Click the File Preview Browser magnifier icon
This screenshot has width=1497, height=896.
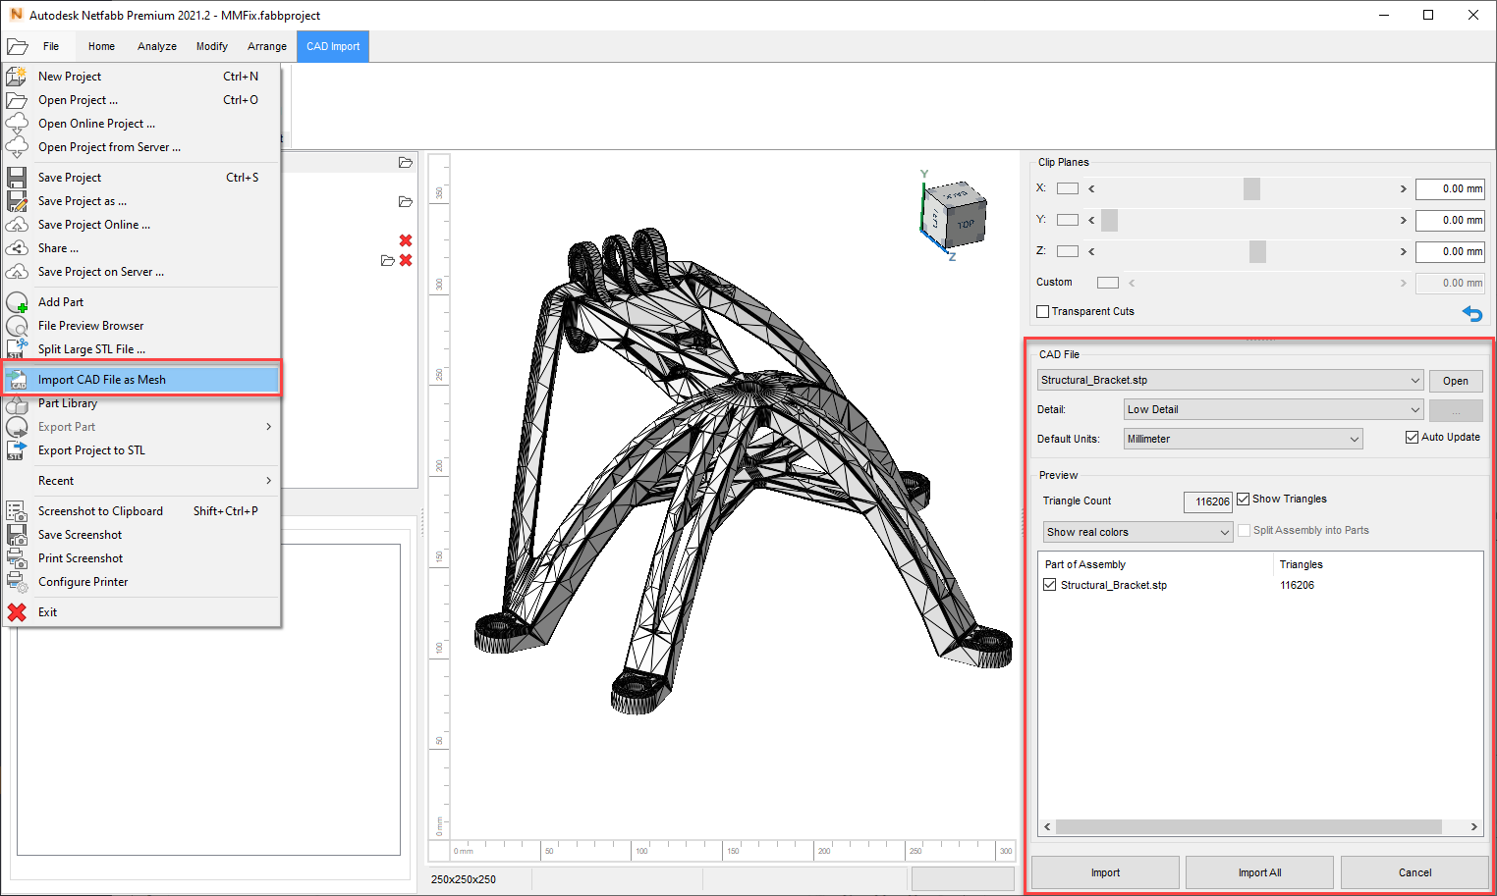(x=17, y=326)
